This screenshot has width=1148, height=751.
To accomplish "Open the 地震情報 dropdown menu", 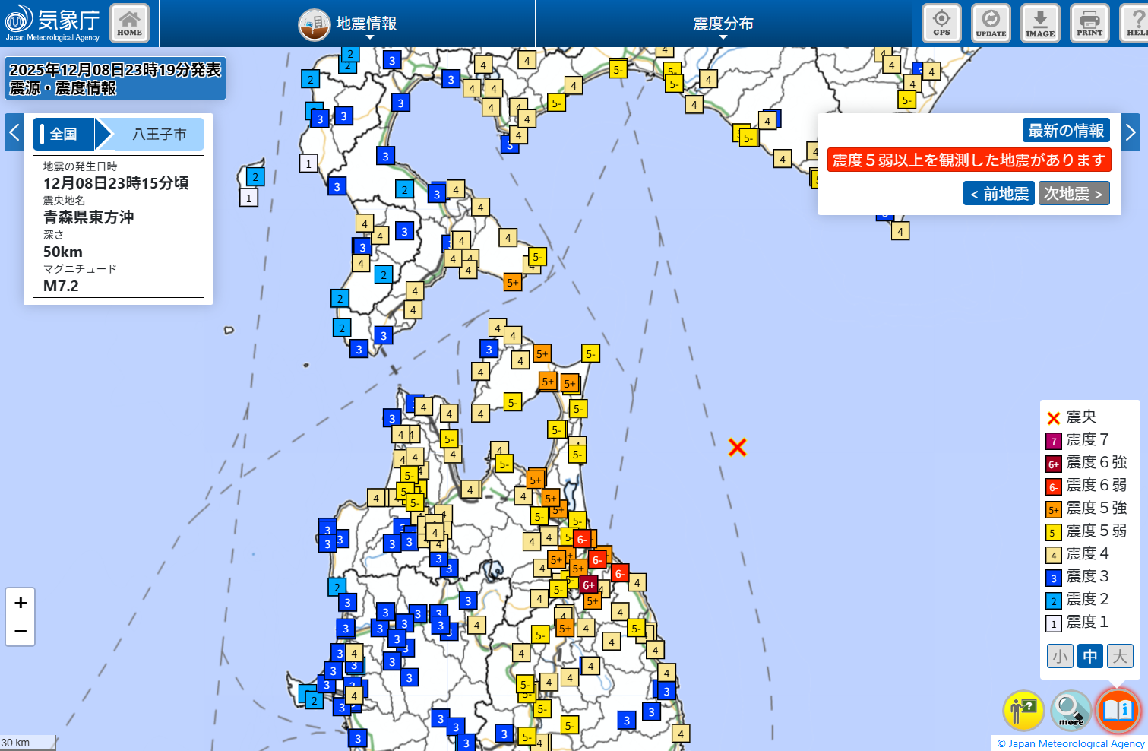I will 348,24.
